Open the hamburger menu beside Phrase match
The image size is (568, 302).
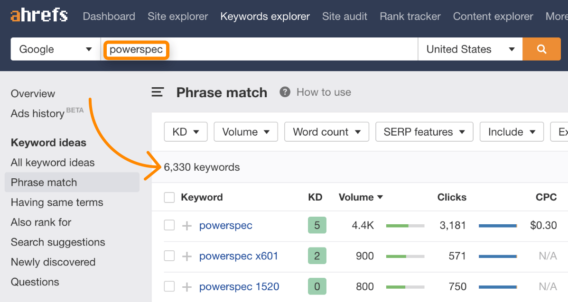[158, 92]
